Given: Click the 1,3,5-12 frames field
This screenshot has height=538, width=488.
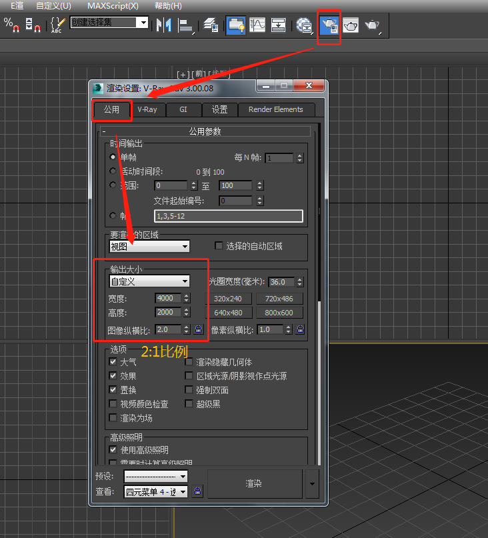Looking at the screenshot, I should (x=229, y=216).
